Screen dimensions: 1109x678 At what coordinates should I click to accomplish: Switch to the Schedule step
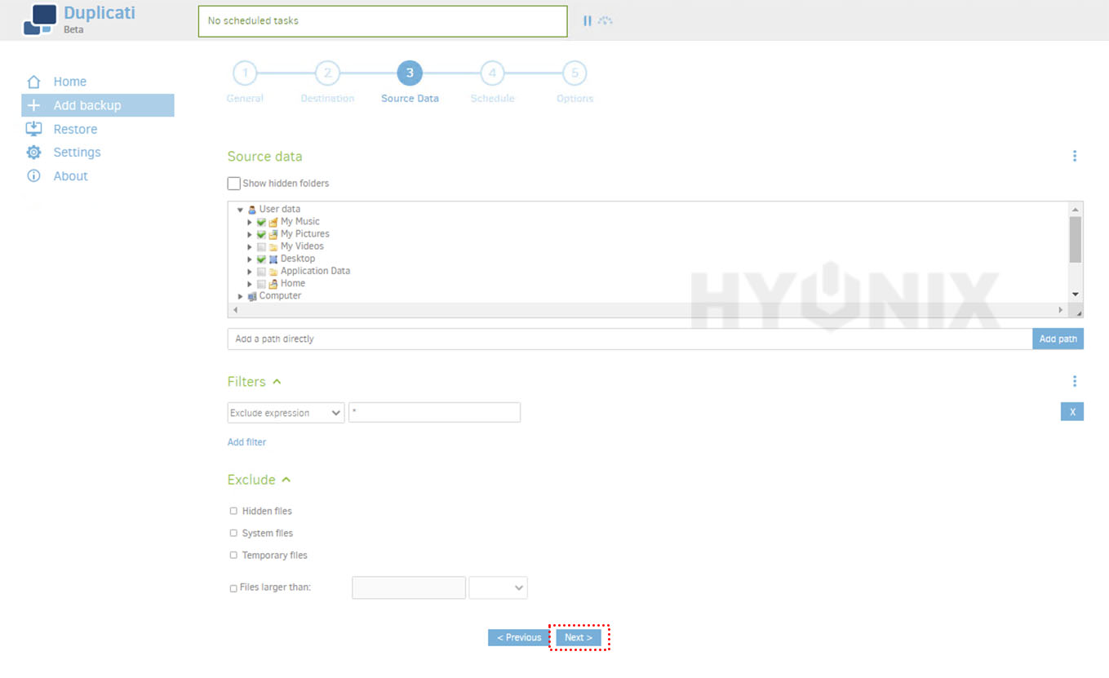pyautogui.click(x=492, y=73)
